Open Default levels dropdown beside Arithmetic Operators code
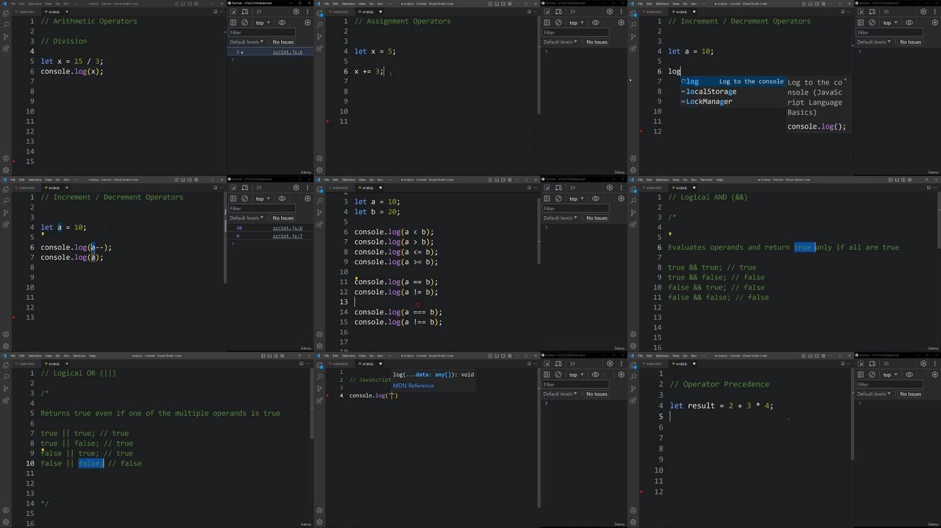 tap(246, 42)
